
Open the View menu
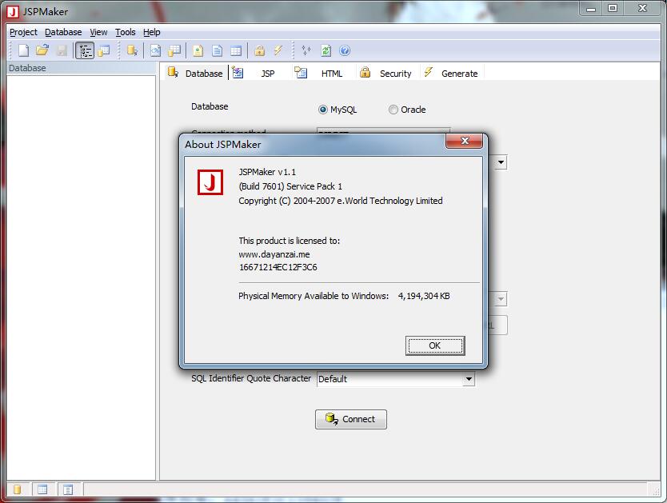[98, 32]
